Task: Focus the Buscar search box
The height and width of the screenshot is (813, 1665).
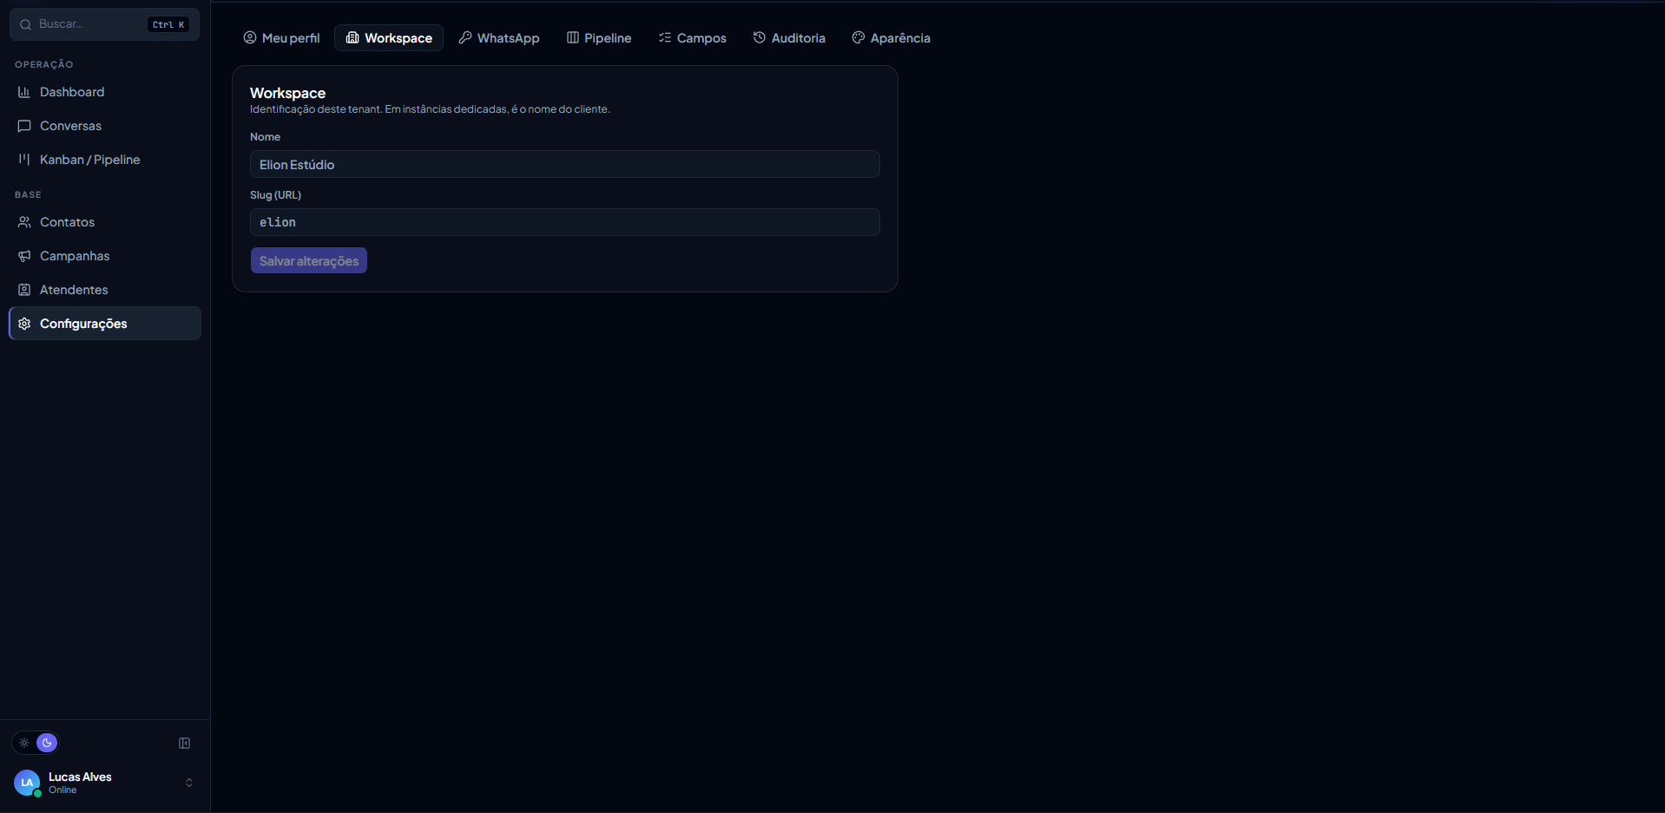Action: [x=104, y=24]
